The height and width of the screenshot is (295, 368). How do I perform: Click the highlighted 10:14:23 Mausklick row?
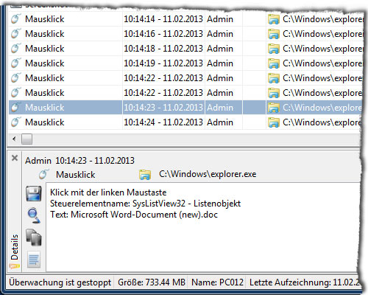(185, 108)
